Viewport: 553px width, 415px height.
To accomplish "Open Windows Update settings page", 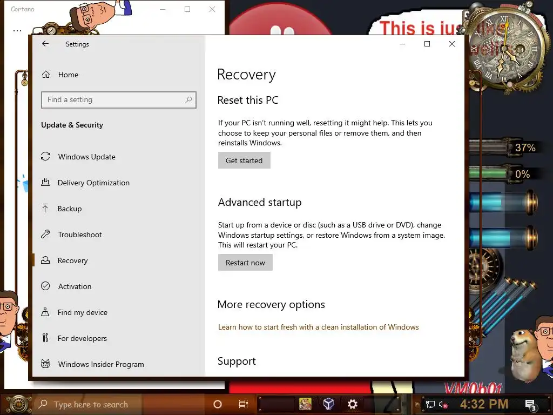I will tap(87, 157).
